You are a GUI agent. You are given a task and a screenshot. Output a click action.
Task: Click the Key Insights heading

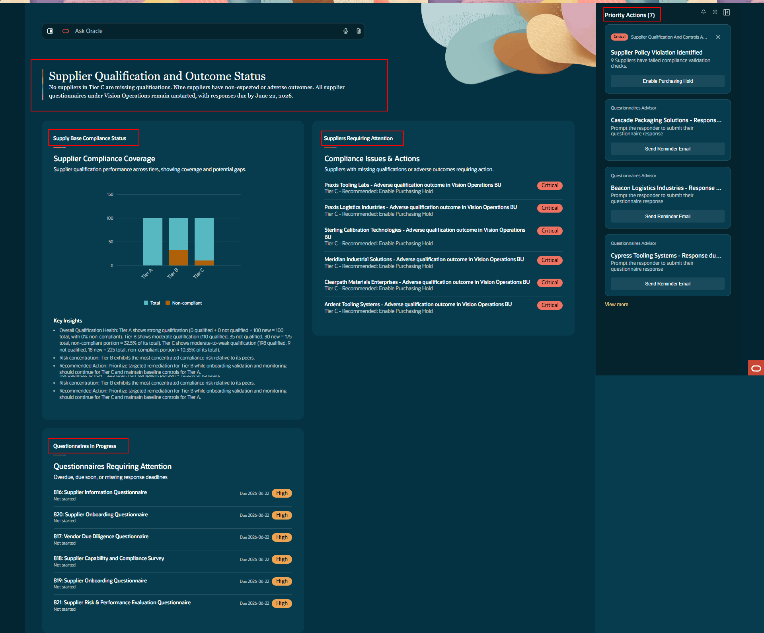point(68,321)
